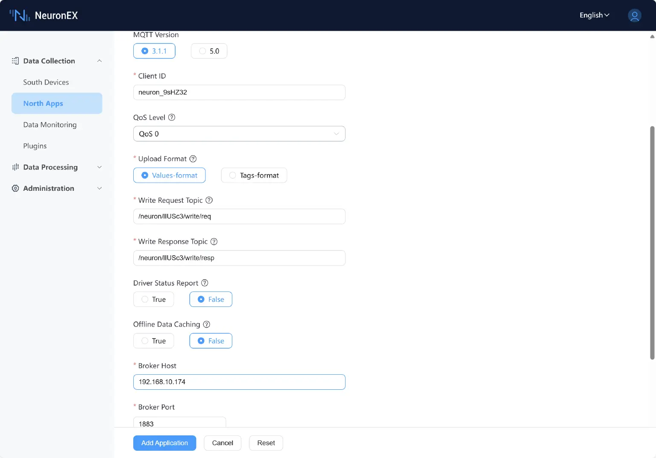This screenshot has height=458, width=656.
Task: Show Write Response Topic help tooltip
Action: [x=214, y=242]
